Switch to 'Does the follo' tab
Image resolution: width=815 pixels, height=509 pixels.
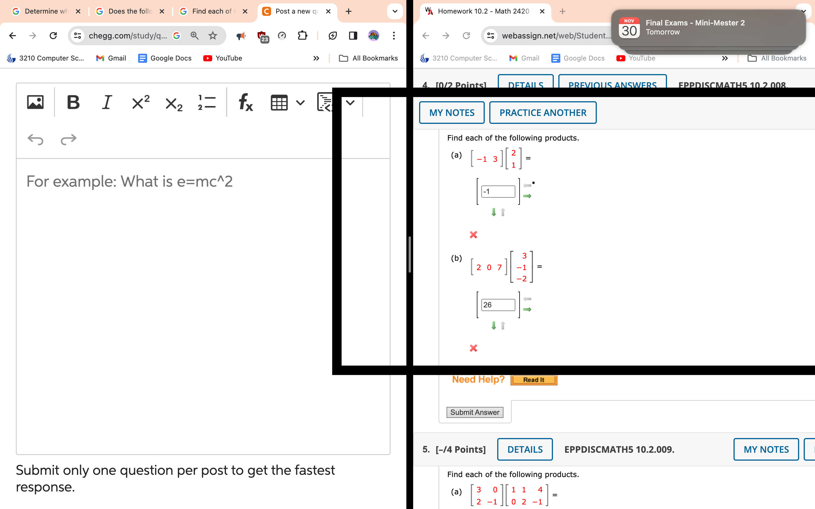[x=130, y=11]
